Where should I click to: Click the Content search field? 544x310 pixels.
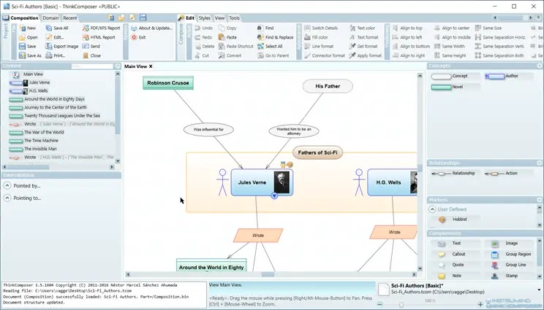tap(92, 66)
